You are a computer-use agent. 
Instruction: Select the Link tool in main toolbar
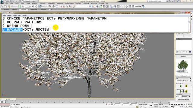click(2, 6)
